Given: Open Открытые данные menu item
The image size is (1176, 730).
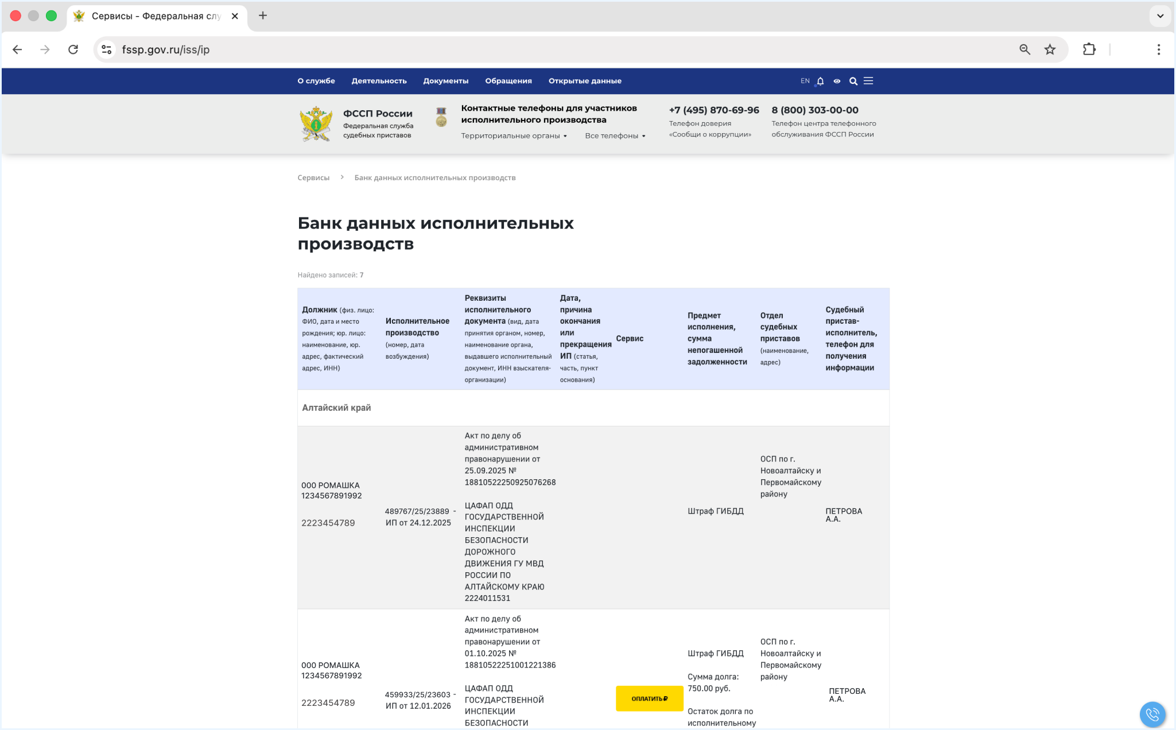Looking at the screenshot, I should 584,81.
